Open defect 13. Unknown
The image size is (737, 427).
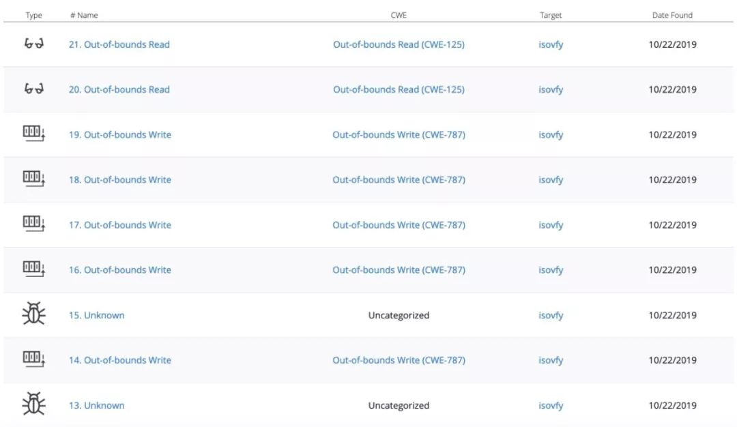tap(96, 405)
